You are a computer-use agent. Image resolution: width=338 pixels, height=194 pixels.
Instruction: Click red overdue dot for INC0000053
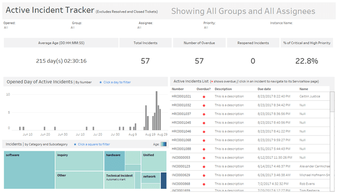[x=204, y=158]
